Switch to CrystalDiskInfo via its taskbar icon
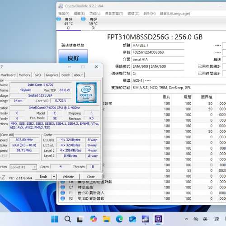 [145, 219]
